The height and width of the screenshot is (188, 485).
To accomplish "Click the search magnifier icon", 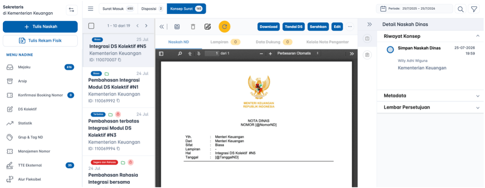I will (x=460, y=9).
